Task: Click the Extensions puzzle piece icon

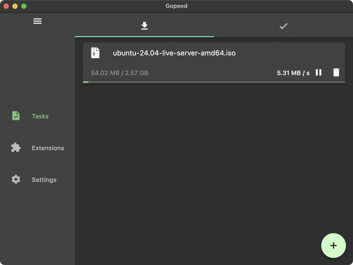Action: pos(16,148)
